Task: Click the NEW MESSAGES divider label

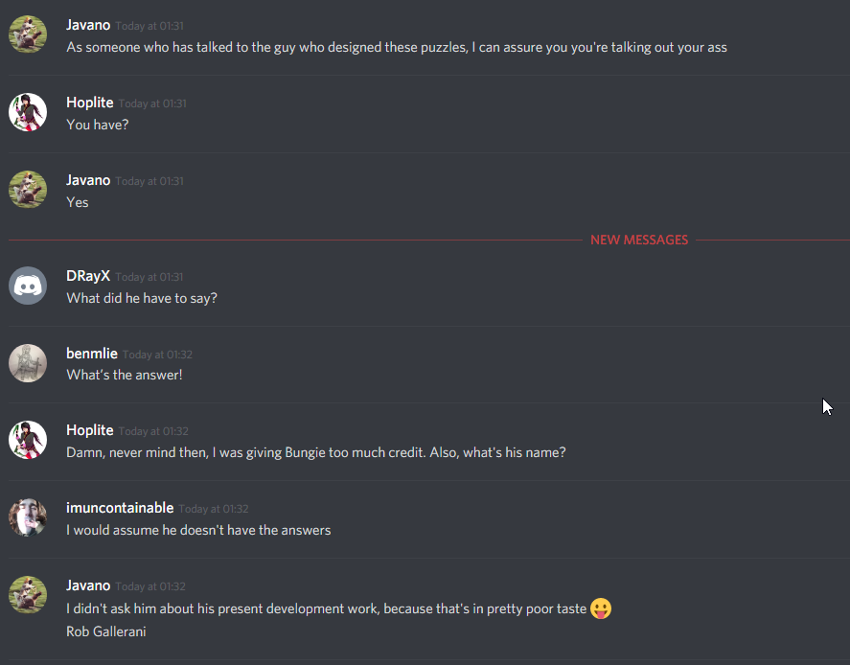Action: coord(639,240)
